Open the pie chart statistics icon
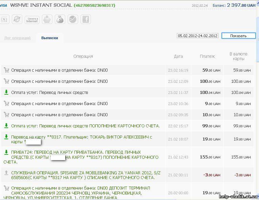This screenshot has height=200, width=259. (73, 20)
